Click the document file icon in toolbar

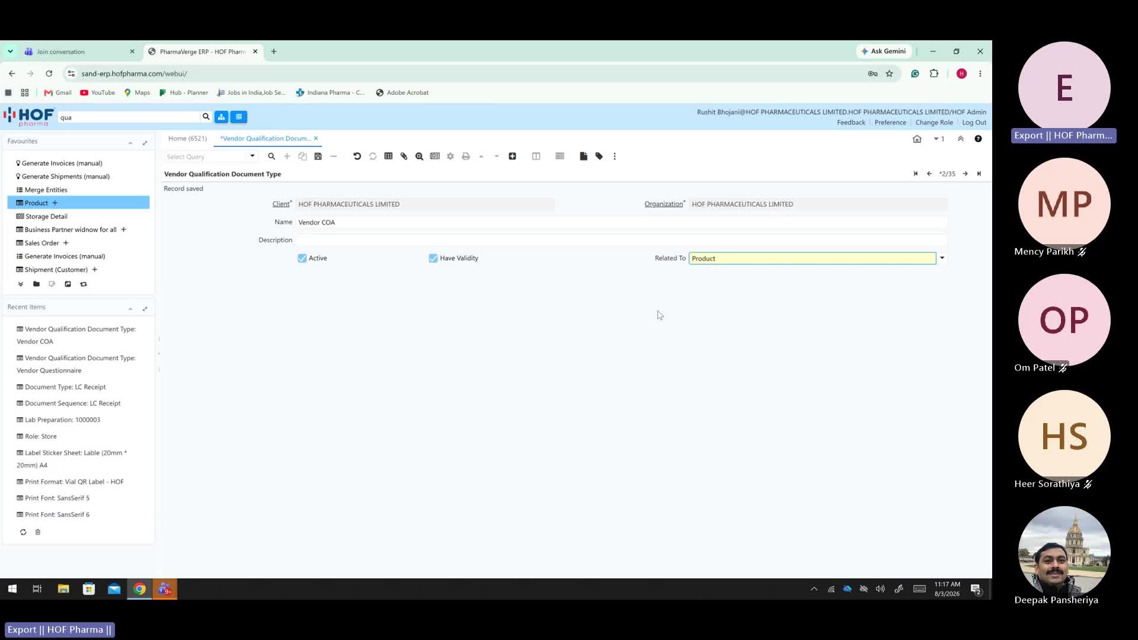[x=584, y=156]
